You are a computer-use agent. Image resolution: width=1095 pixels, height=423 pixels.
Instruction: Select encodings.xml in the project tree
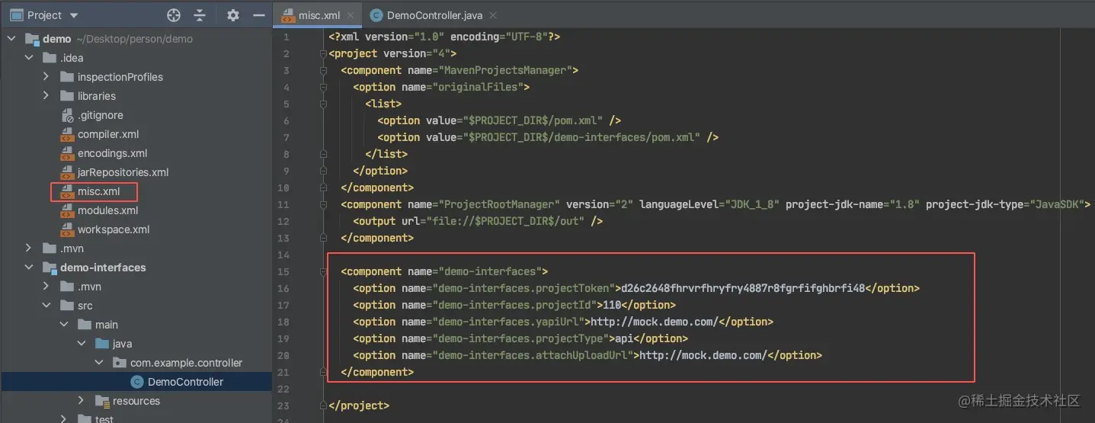(x=112, y=153)
